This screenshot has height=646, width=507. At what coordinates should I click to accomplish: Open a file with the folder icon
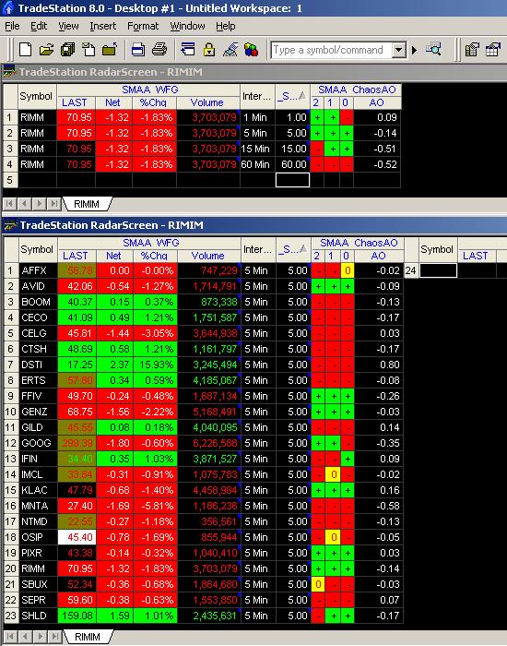pos(46,50)
